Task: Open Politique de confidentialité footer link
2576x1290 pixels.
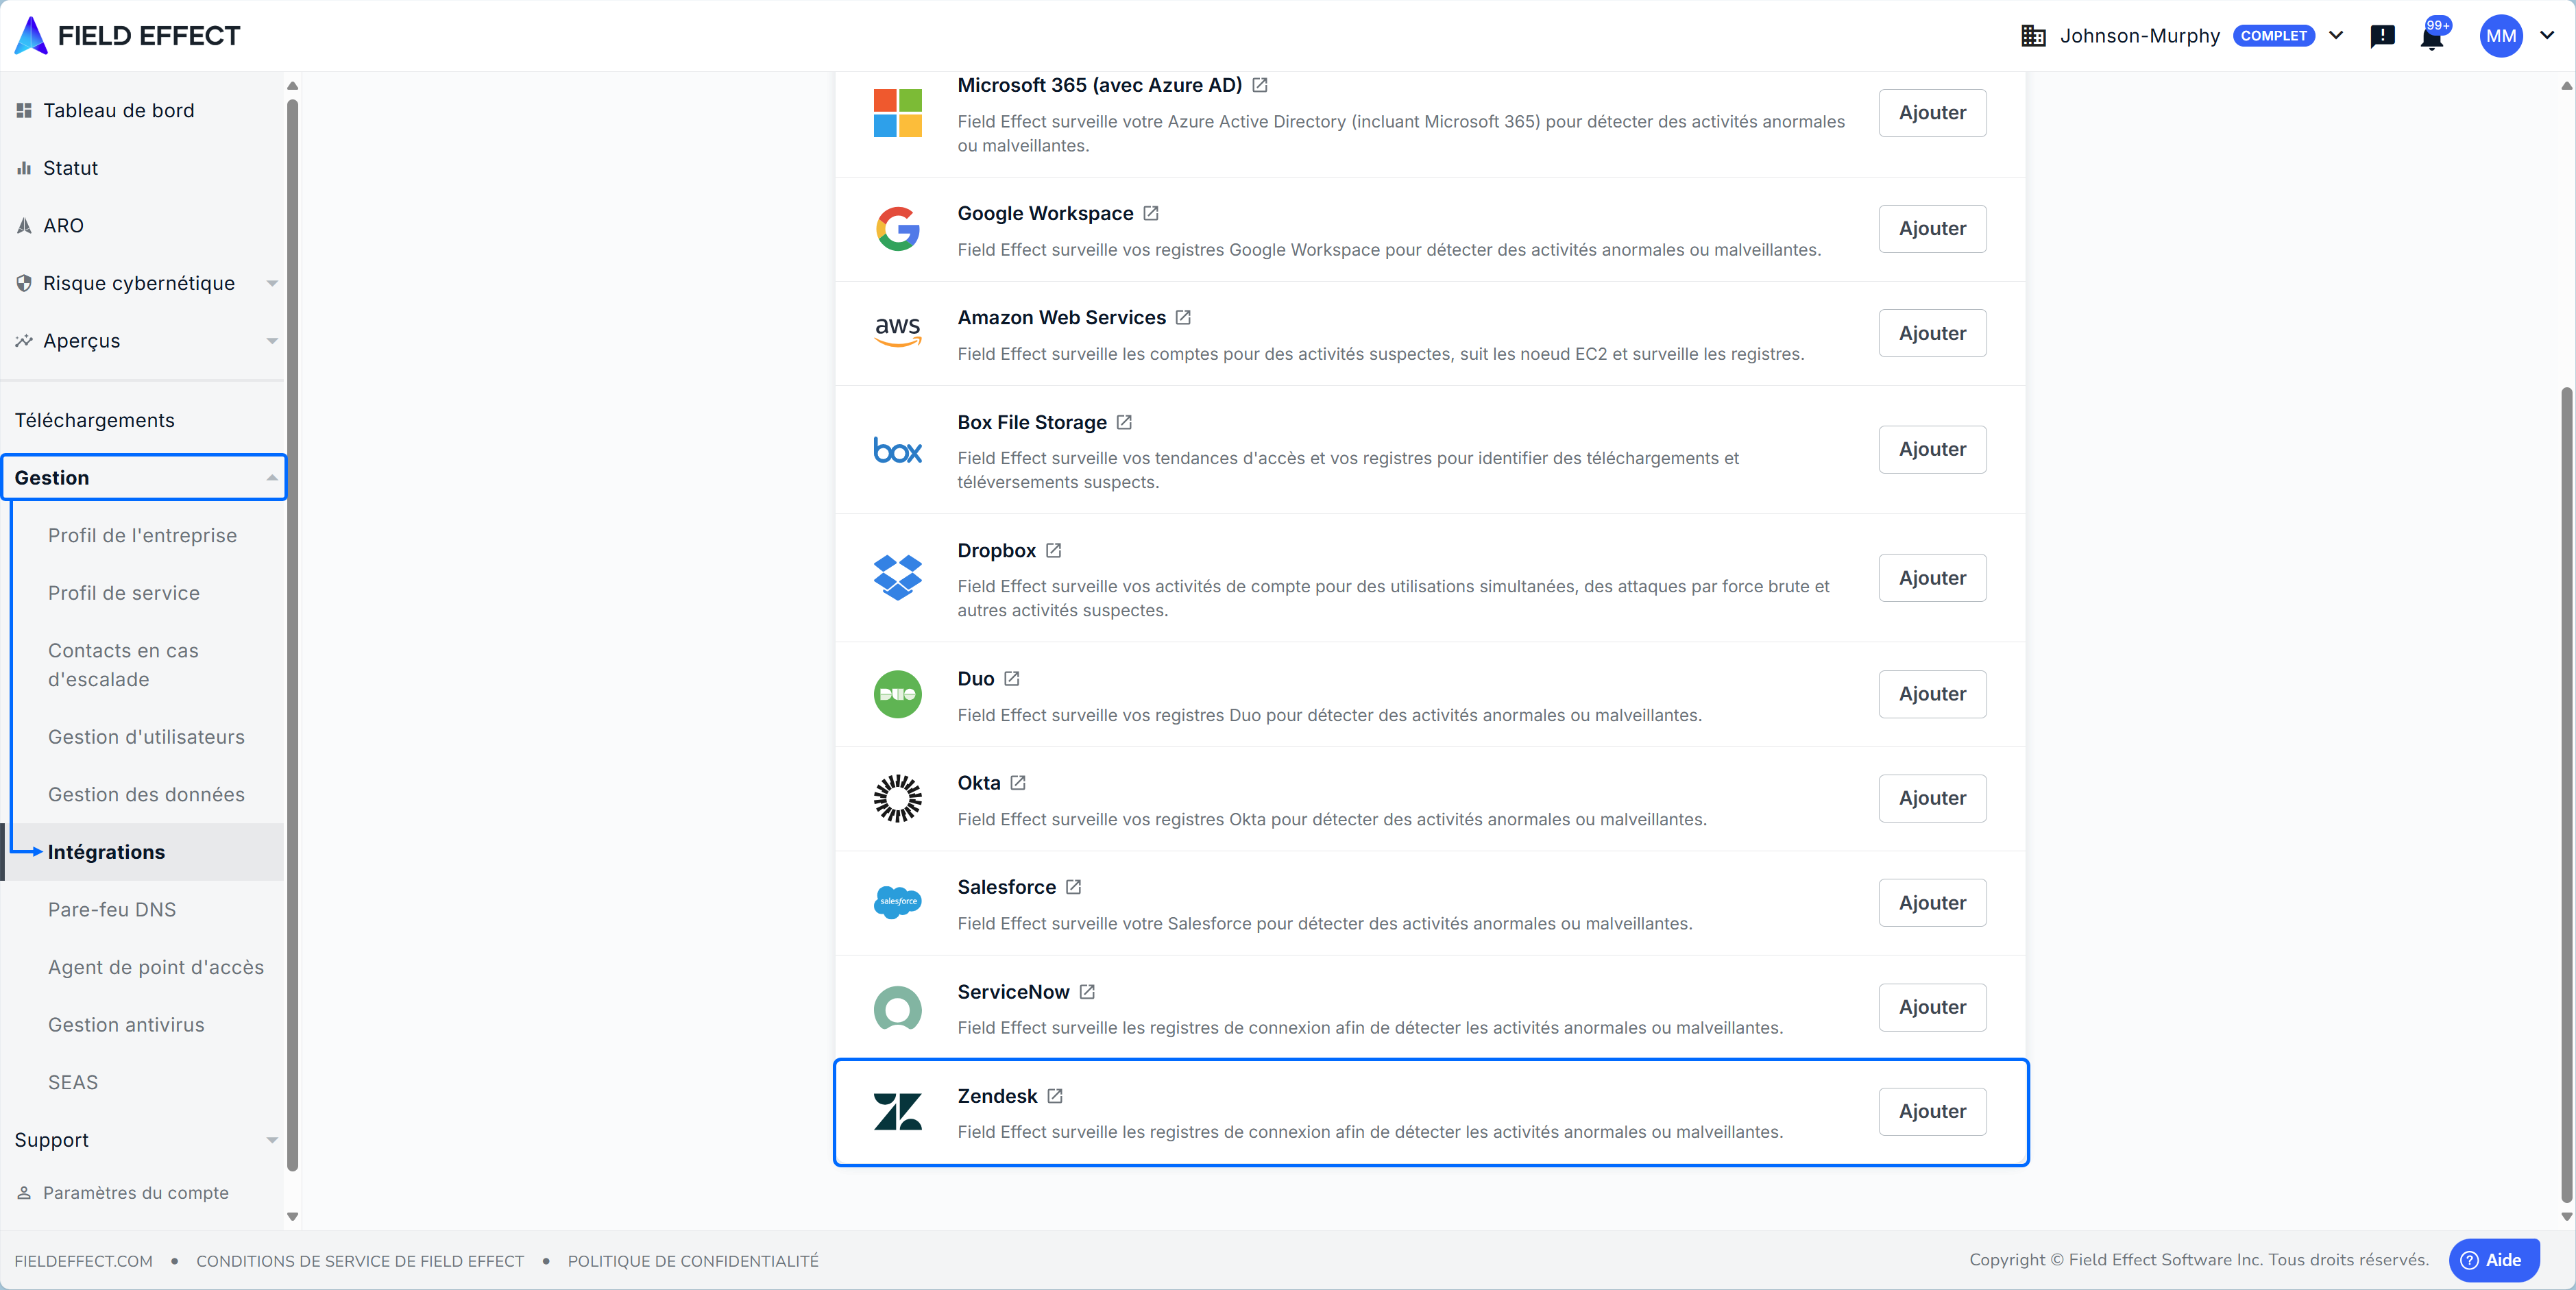Action: (x=692, y=1261)
